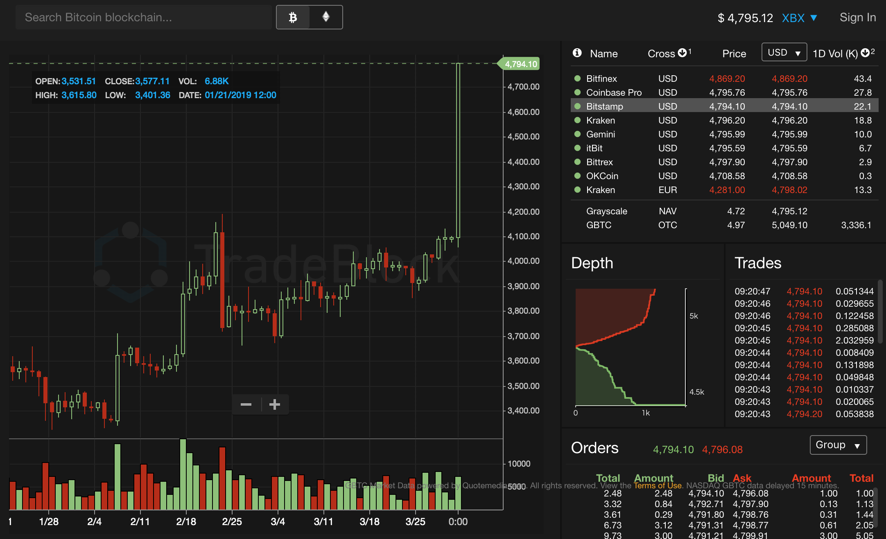
Task: Toggle the Gemini green status dot
Action: click(x=578, y=134)
